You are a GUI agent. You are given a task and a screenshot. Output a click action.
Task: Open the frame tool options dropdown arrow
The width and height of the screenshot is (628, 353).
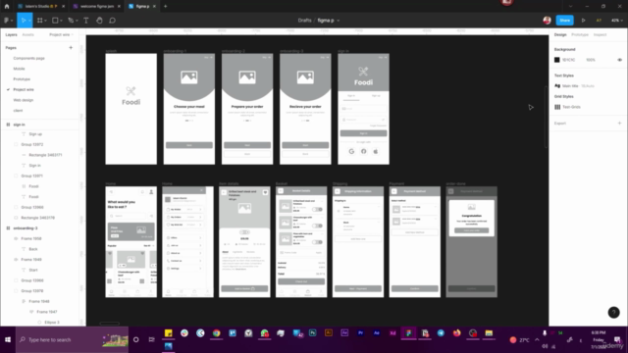click(x=46, y=21)
